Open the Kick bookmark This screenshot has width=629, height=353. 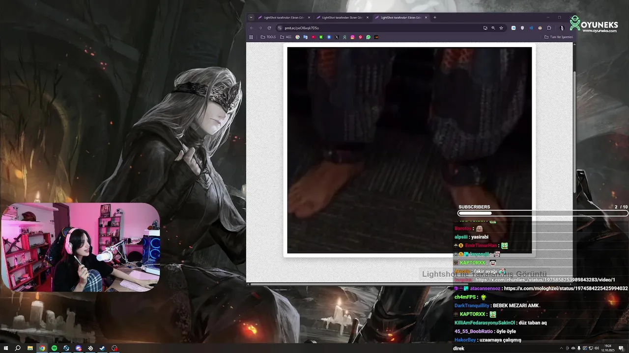point(321,37)
